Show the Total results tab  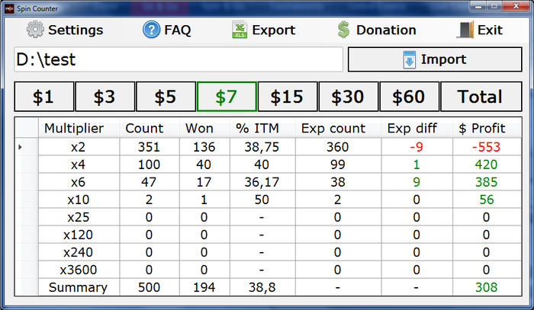click(481, 97)
